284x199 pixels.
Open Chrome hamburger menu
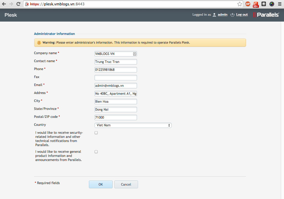(x=280, y=4)
